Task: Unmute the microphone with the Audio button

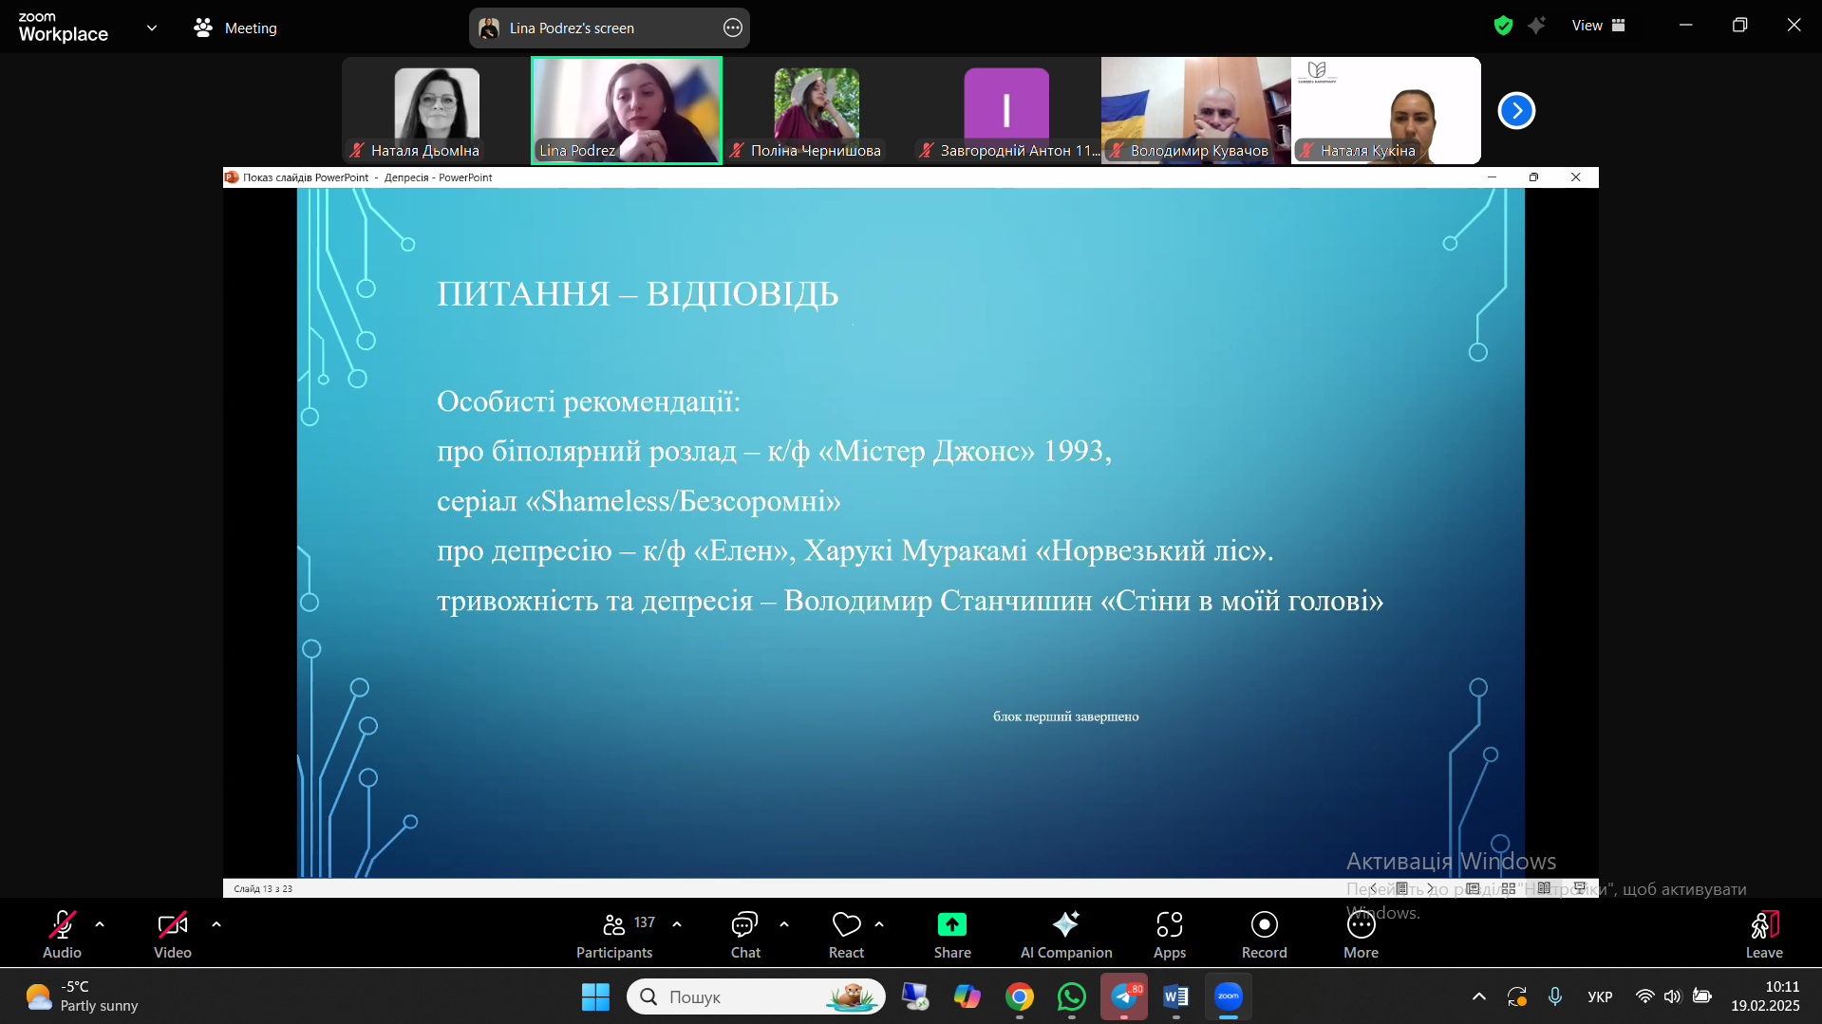Action: pyautogui.click(x=62, y=934)
